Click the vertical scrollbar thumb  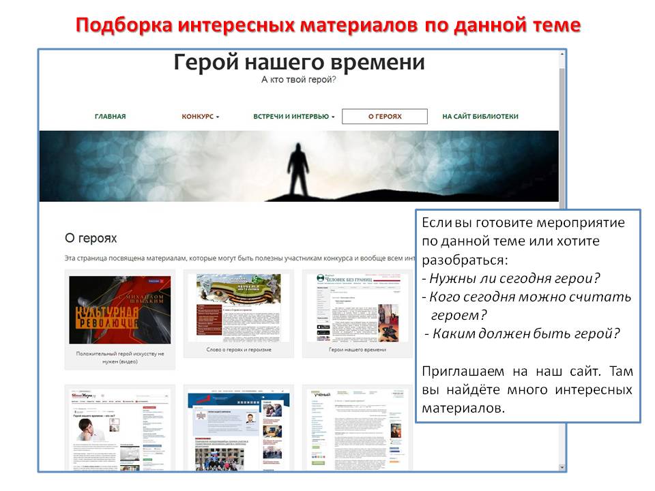click(x=562, y=136)
